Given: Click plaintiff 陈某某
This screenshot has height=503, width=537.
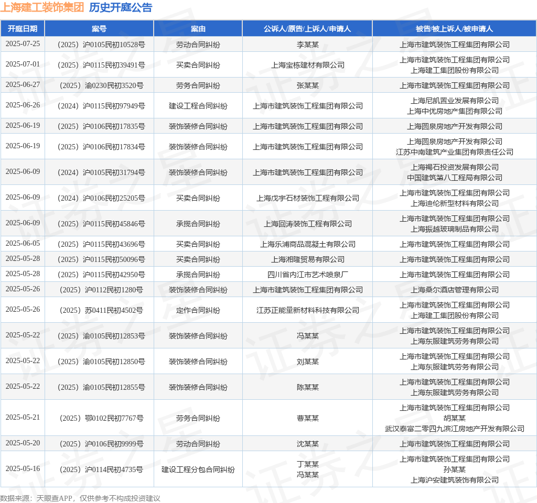Looking at the screenshot, I should point(307,387).
